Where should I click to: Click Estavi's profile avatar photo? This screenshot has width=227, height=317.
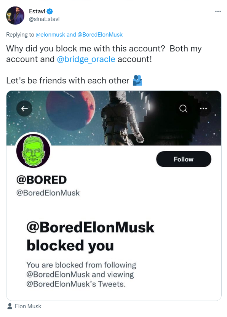tap(15, 15)
